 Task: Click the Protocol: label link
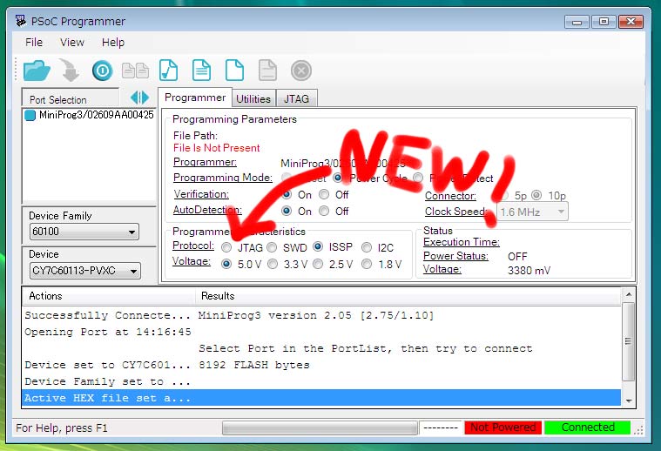pyautogui.click(x=193, y=246)
